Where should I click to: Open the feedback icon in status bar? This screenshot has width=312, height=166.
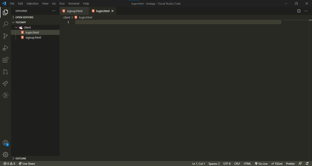[x=300, y=164]
